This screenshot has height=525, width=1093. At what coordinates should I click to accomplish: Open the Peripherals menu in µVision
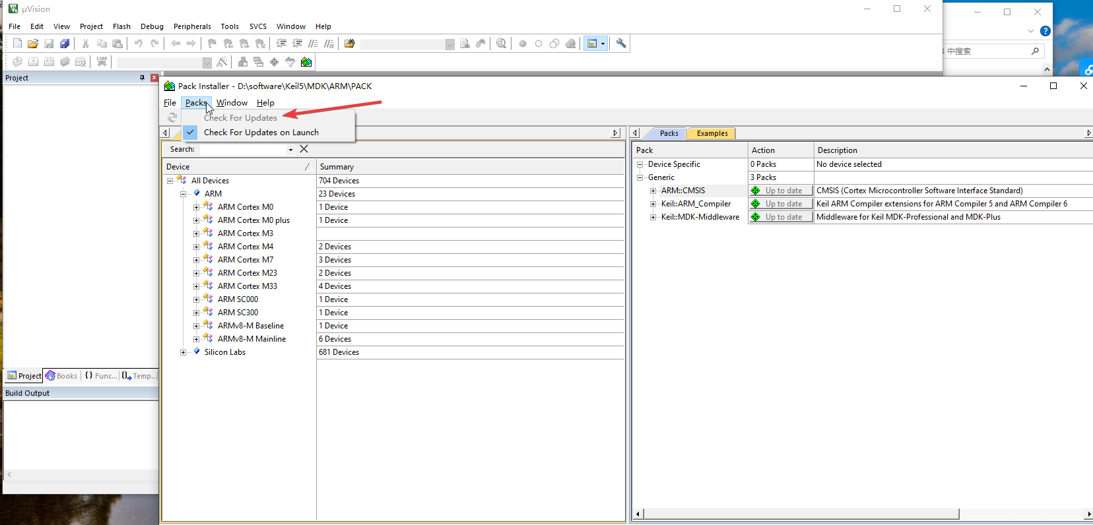(x=192, y=26)
